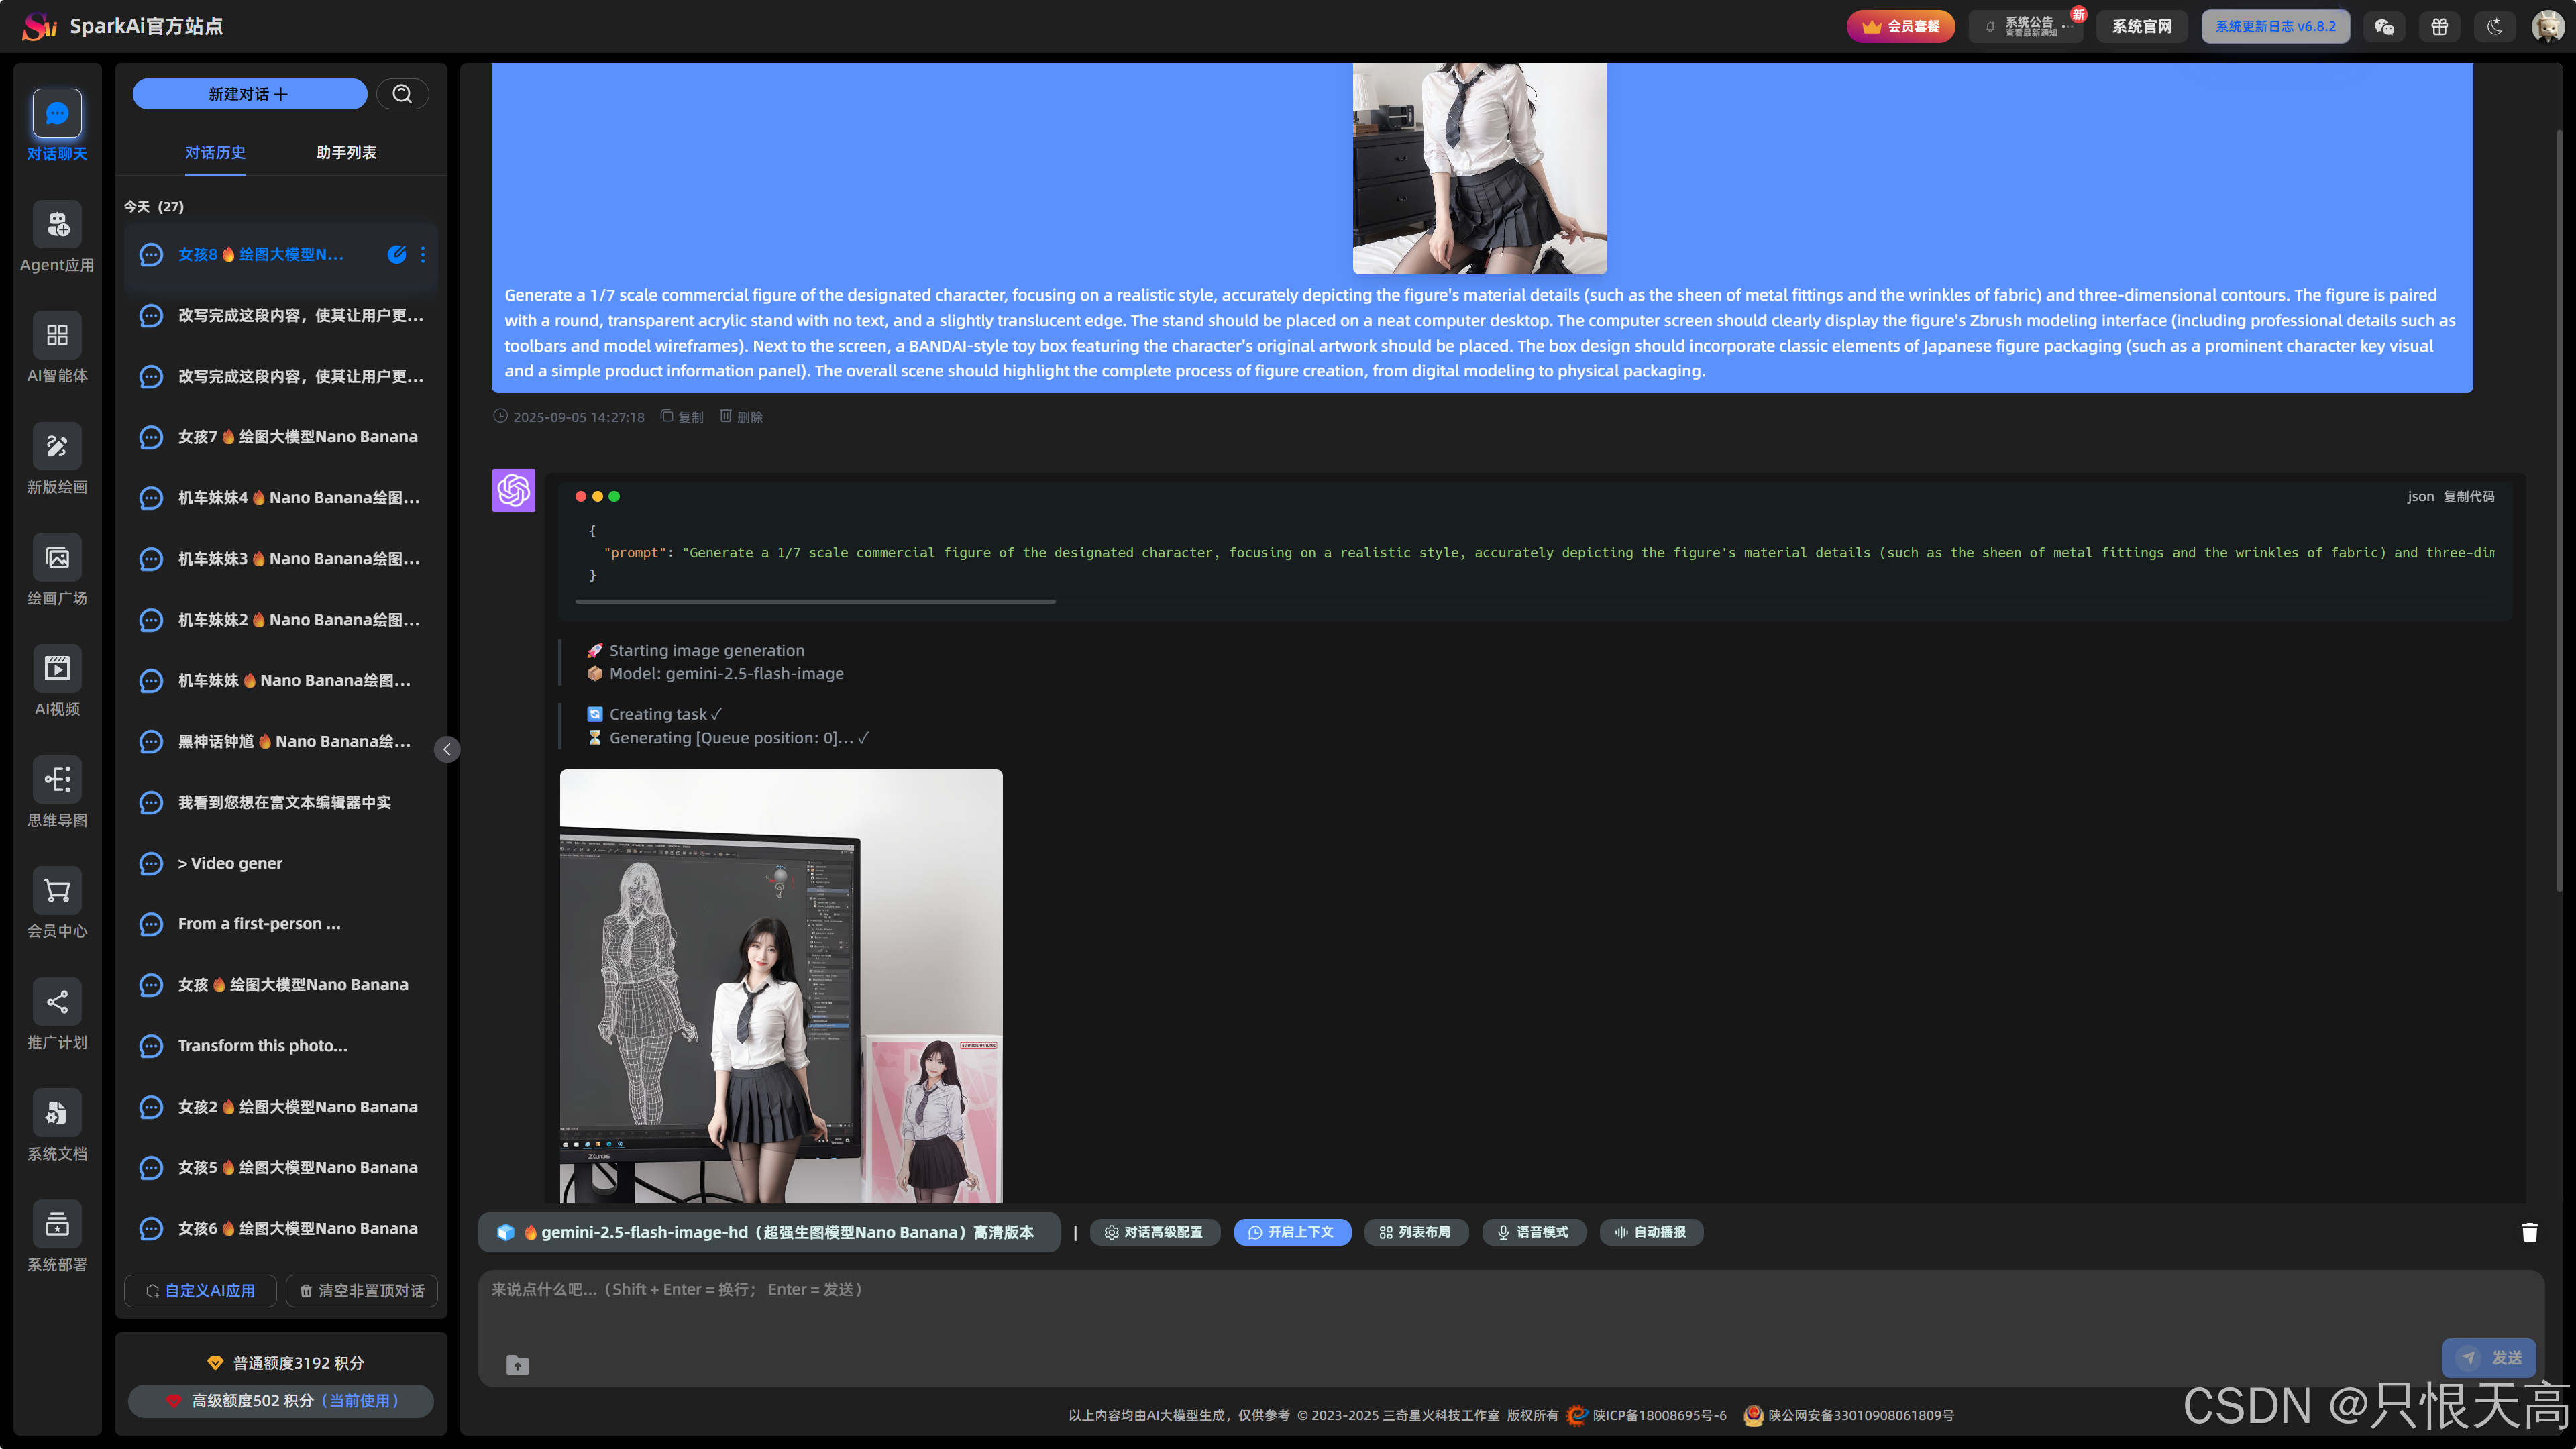
Task: Open 新版绘画 drawing tool
Action: [57, 447]
